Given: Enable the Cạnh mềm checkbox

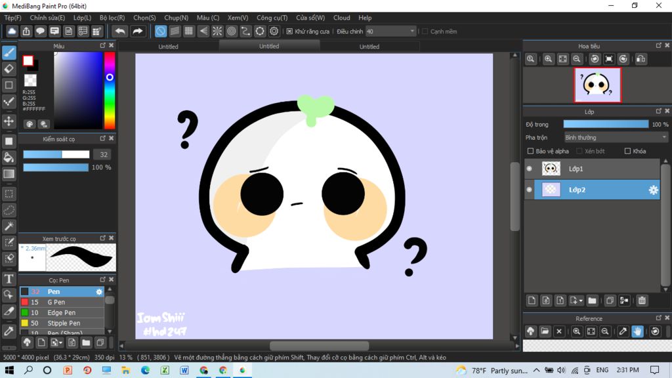Looking at the screenshot, I should [x=425, y=31].
